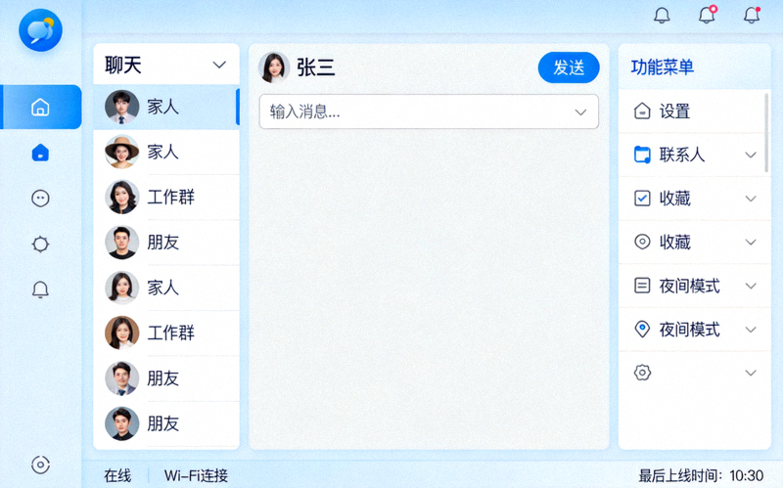Open the solid blue house sidebar icon
783x488 pixels.
click(x=40, y=153)
